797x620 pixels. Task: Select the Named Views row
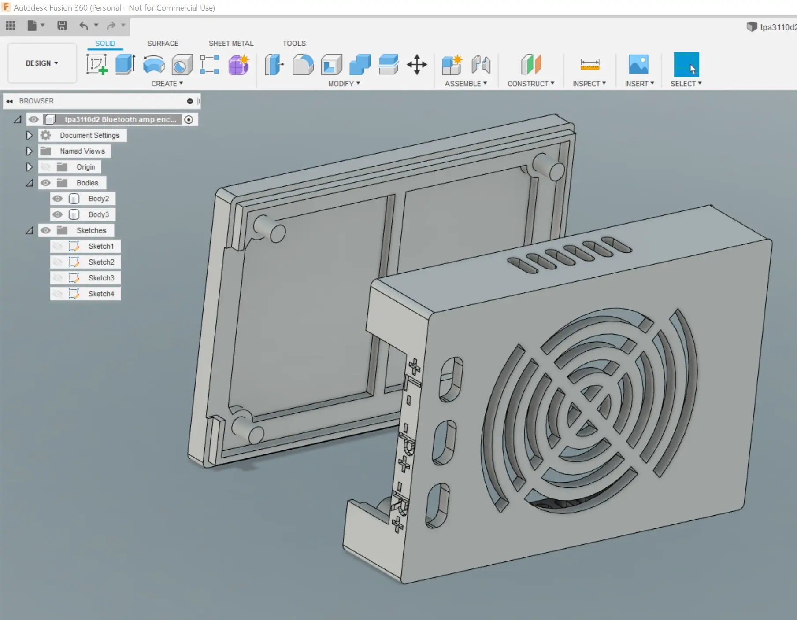[x=74, y=151]
